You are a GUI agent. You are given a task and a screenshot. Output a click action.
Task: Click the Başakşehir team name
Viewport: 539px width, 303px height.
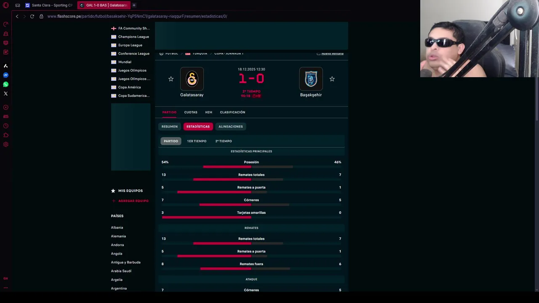(311, 95)
